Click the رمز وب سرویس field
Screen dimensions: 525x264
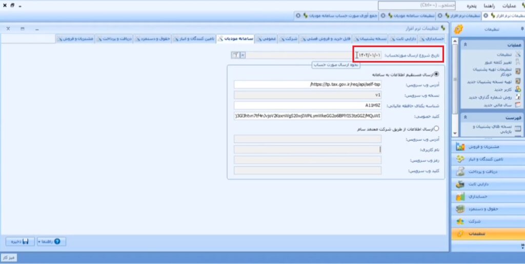click(308, 160)
